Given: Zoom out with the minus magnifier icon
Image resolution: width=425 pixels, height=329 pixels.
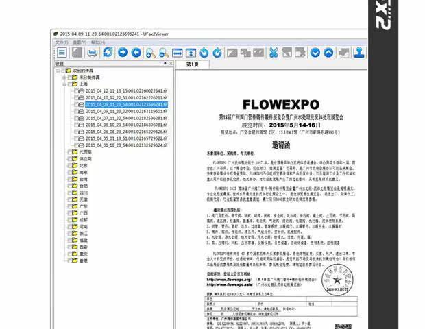Looking at the screenshot, I should pos(164,53).
